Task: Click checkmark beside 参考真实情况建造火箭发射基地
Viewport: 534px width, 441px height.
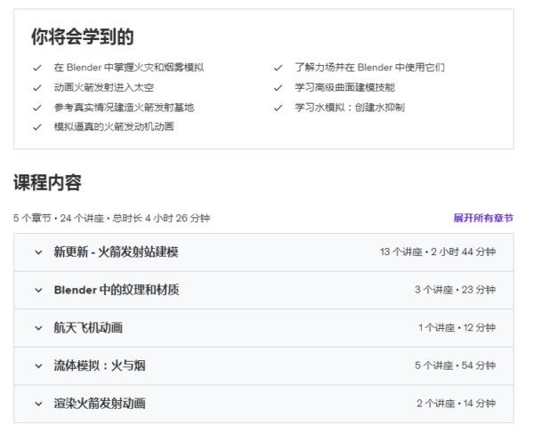Action: coord(37,108)
